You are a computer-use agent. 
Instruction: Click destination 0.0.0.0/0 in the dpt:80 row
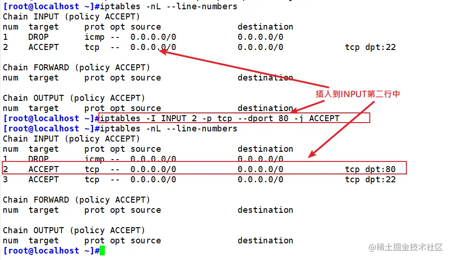(260, 169)
